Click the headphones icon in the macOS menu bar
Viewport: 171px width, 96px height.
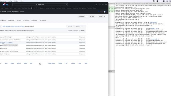coord(167,1)
